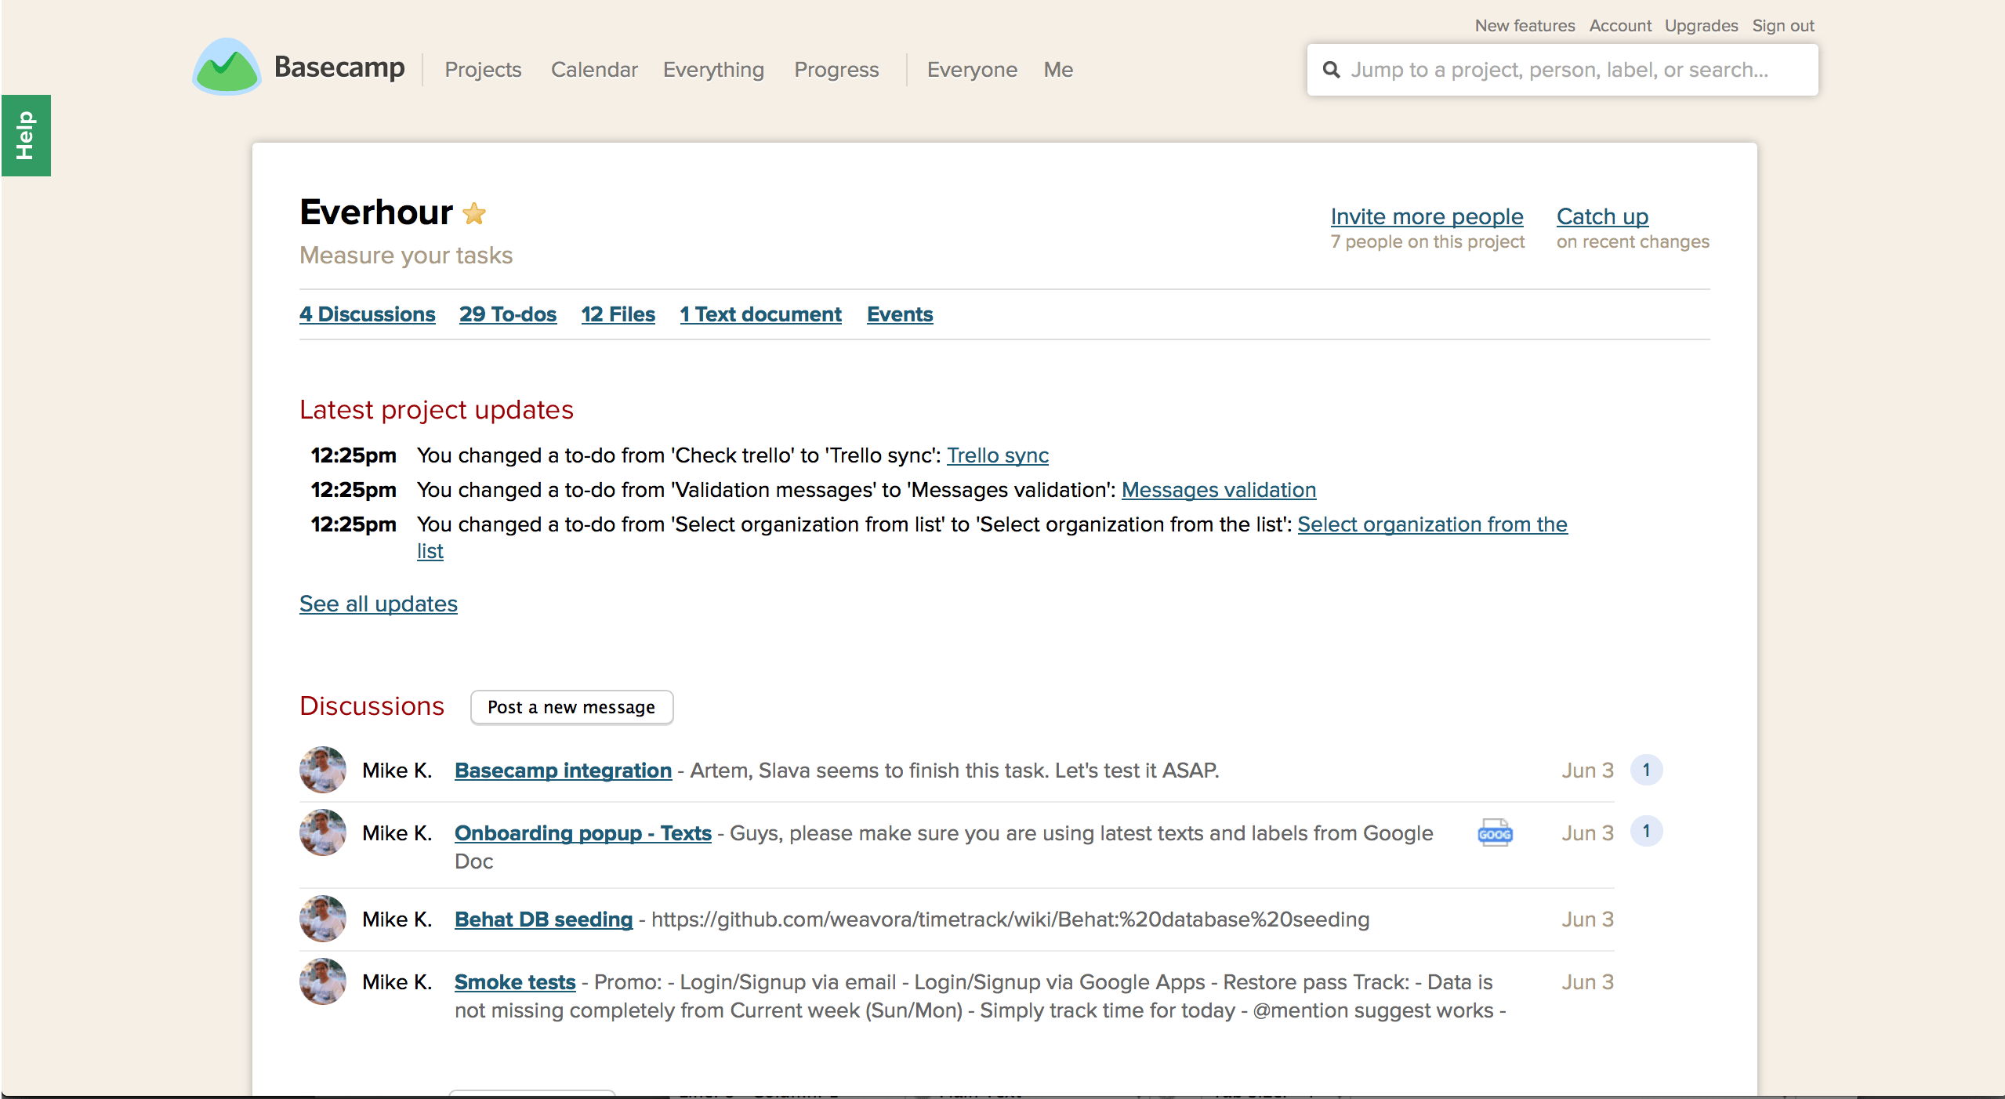Click Mike K. avatar beside Basecamp integration
Viewport: 2005px width, 1099px height.
pos(323,770)
